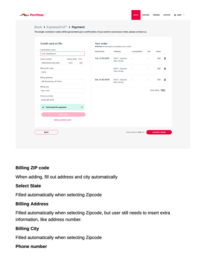Dismiss the Card saved for payment notice
Screen dimensions: 208x259
point(82,107)
